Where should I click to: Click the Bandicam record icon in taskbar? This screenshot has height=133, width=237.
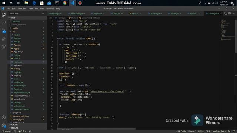click(80, 3)
